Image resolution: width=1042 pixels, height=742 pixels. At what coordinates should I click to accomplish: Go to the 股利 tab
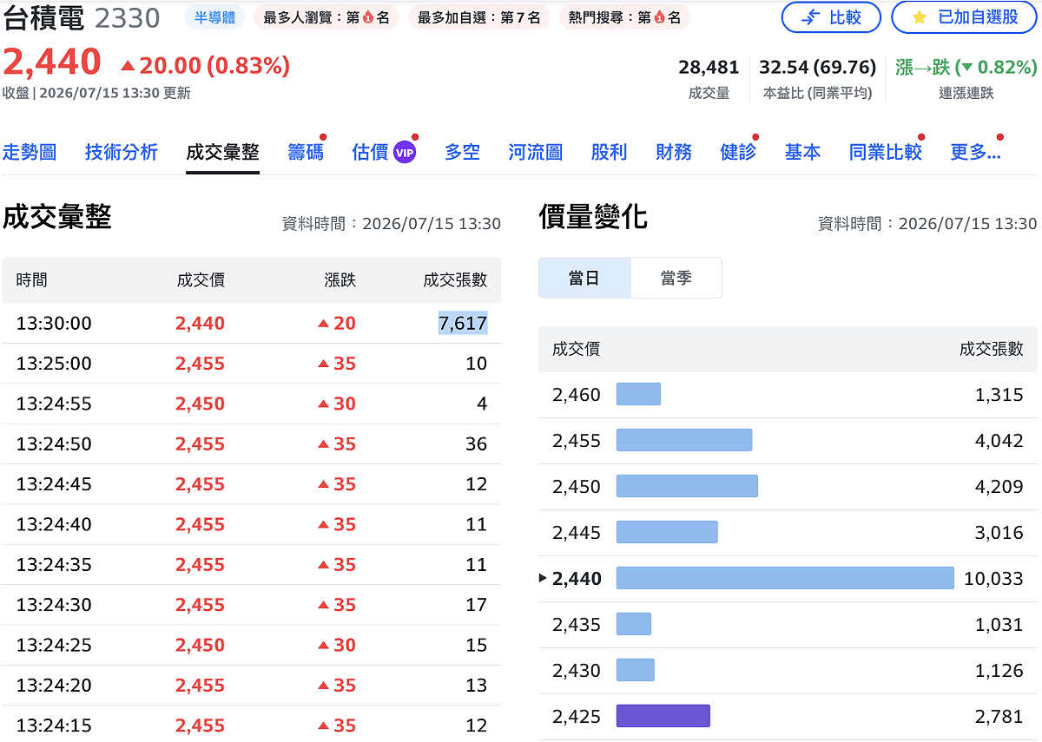coord(609,153)
